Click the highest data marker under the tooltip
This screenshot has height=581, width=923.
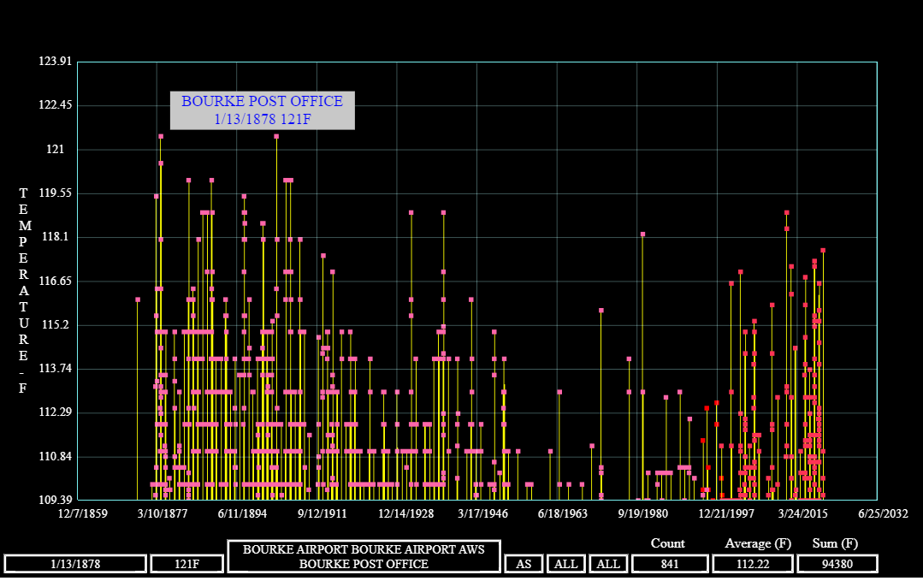tap(161, 136)
